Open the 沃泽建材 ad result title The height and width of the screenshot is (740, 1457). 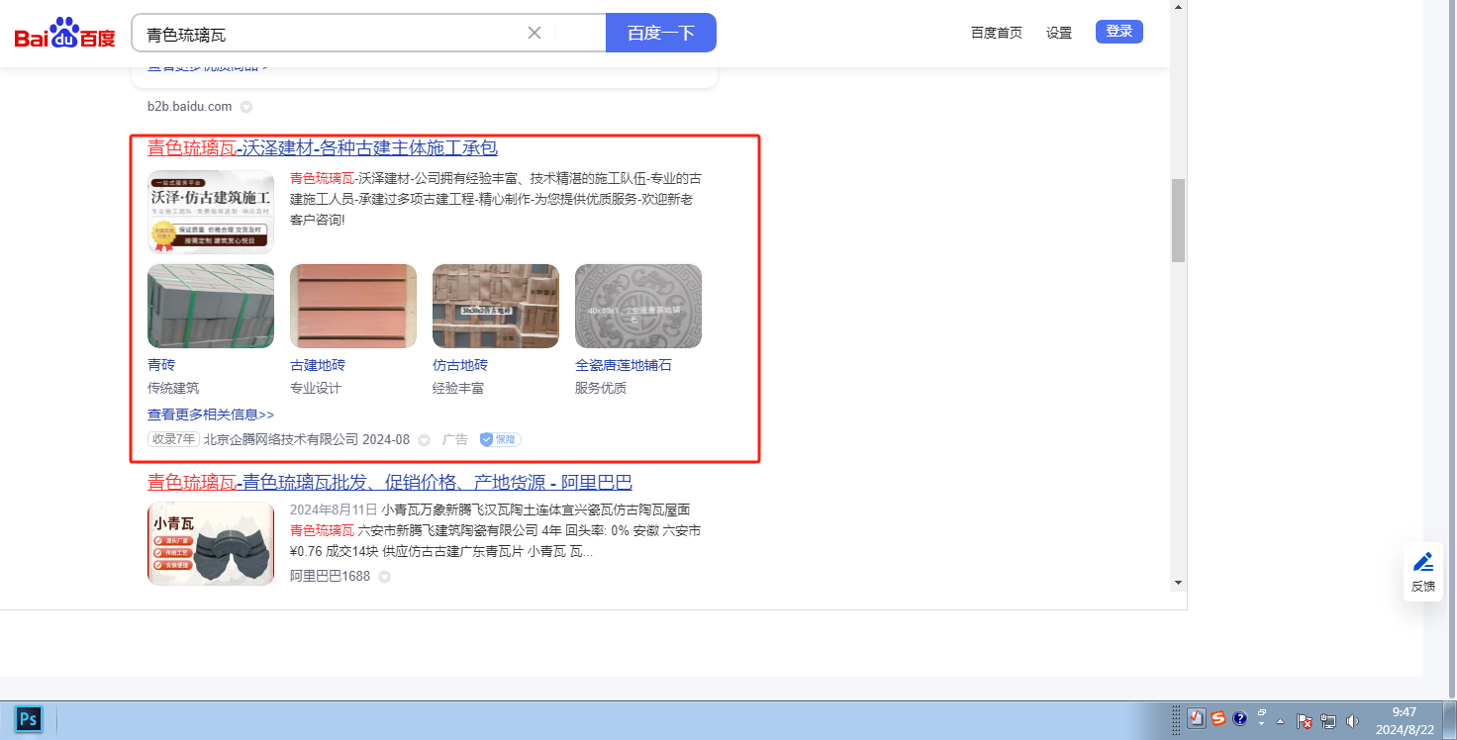(323, 148)
